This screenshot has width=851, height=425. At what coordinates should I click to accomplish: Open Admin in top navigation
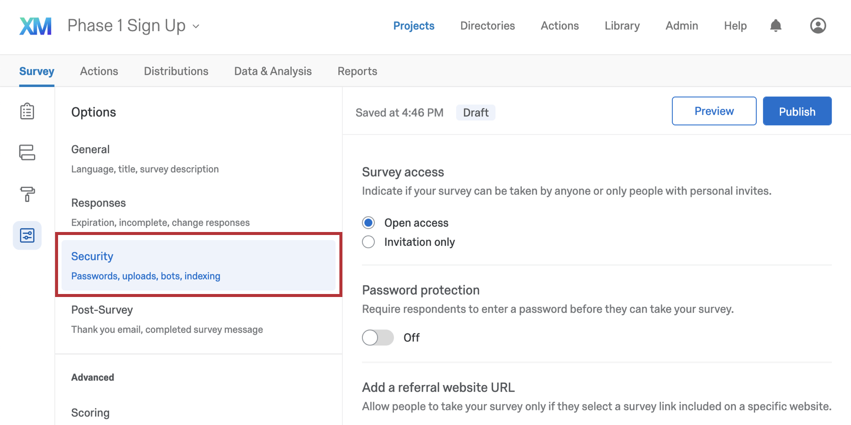point(681,25)
